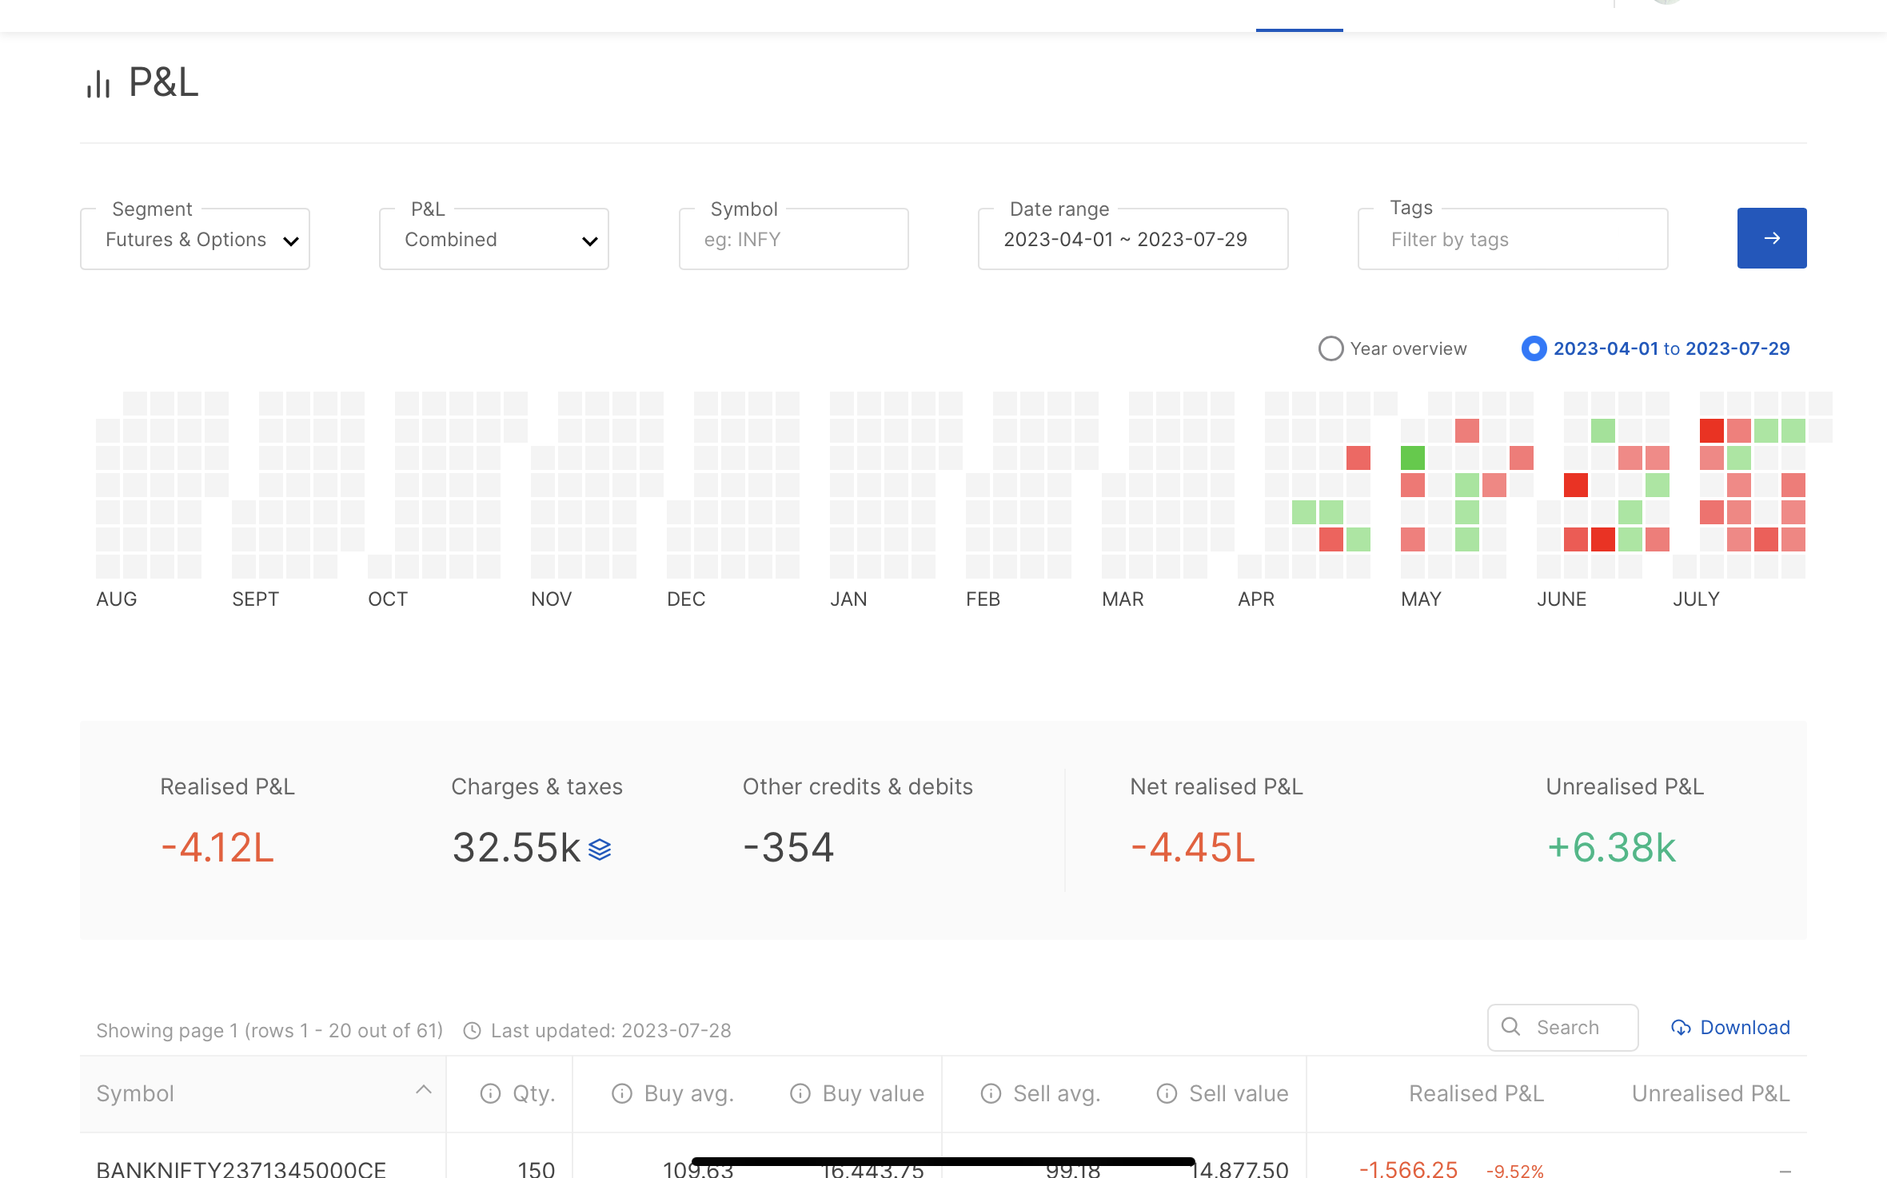Click the Buy value info icon
This screenshot has height=1178, width=1887.
click(x=800, y=1093)
